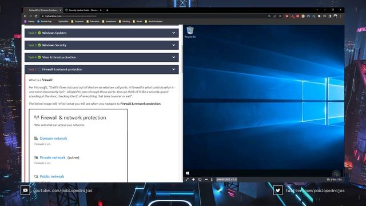Click Domain network in the firewall image
Image resolution: width=366 pixels, height=206 pixels.
tap(53, 138)
